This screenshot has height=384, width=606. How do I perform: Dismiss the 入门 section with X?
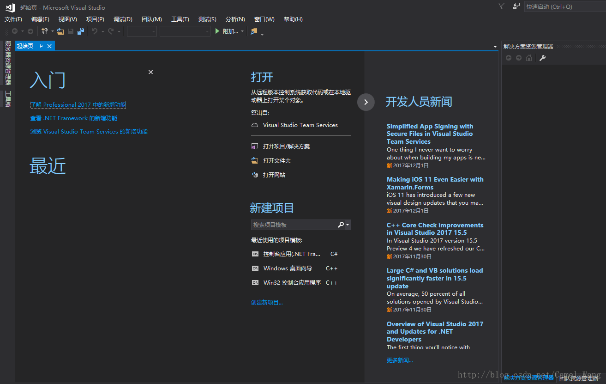(x=150, y=72)
